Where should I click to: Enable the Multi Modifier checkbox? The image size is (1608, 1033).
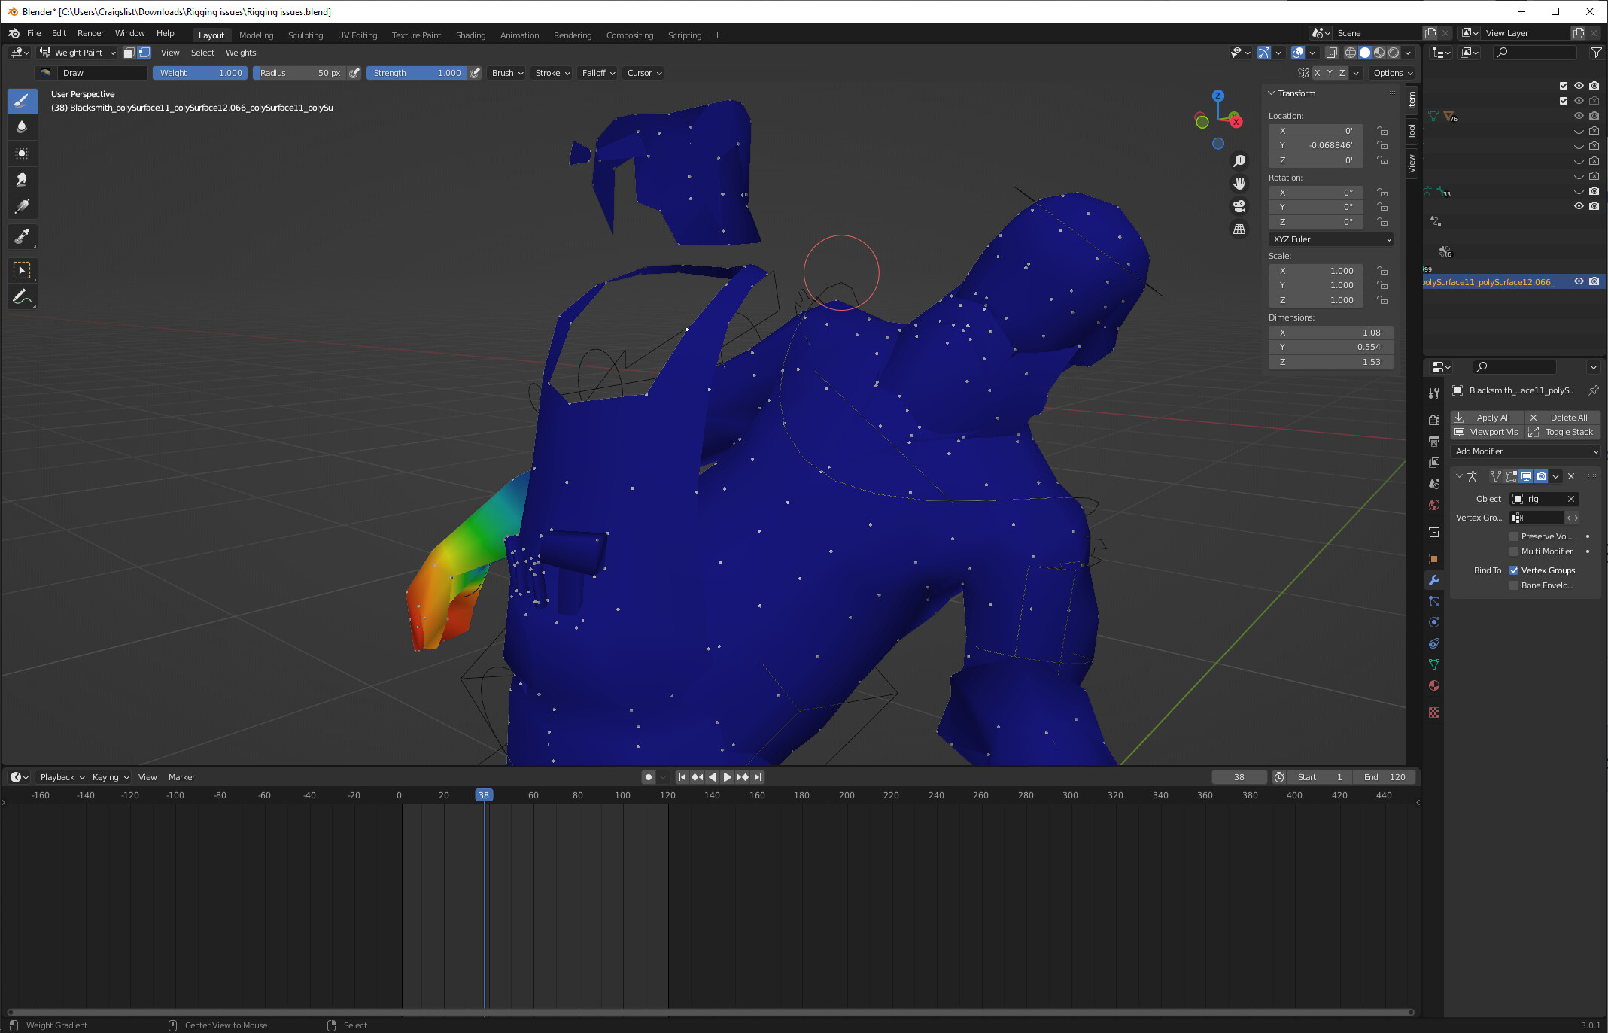1514,551
